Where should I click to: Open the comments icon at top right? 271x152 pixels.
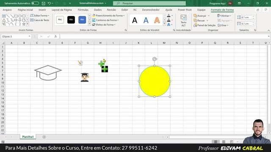tap(266, 10)
